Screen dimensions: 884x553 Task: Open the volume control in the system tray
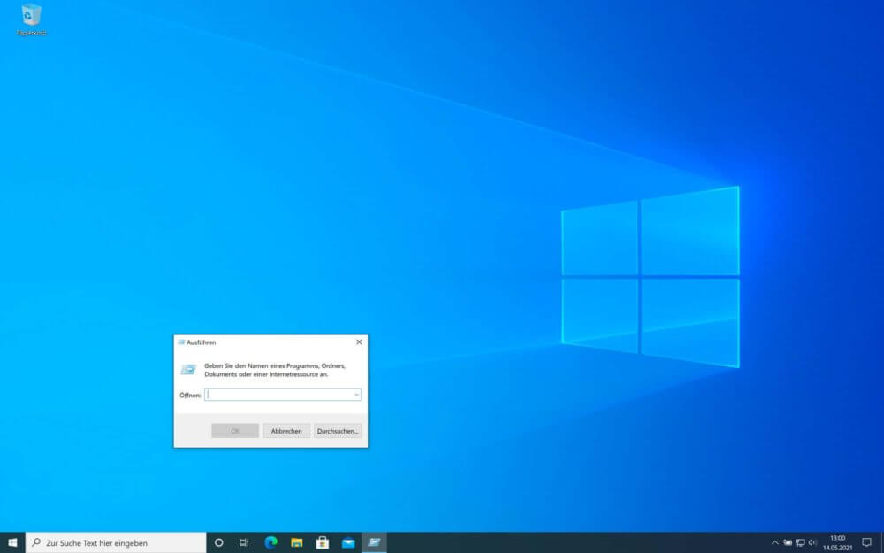click(x=811, y=542)
